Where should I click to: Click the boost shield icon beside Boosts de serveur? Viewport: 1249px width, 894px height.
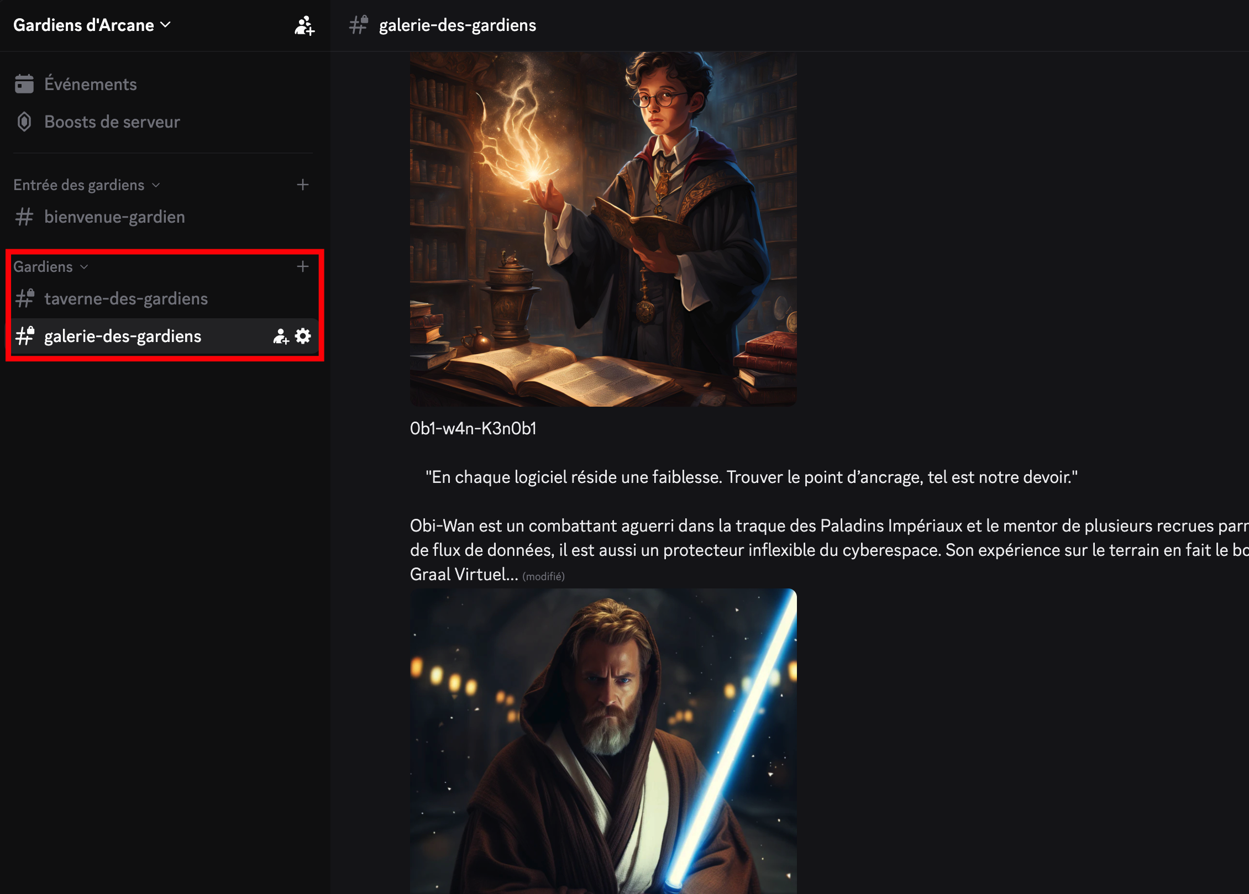coord(23,122)
